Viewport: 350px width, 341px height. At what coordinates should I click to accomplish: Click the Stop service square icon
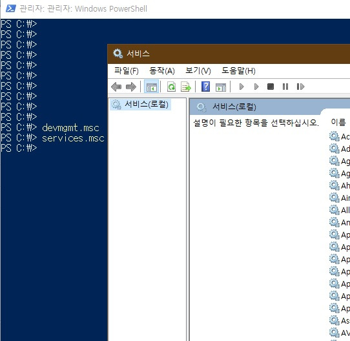(x=271, y=87)
